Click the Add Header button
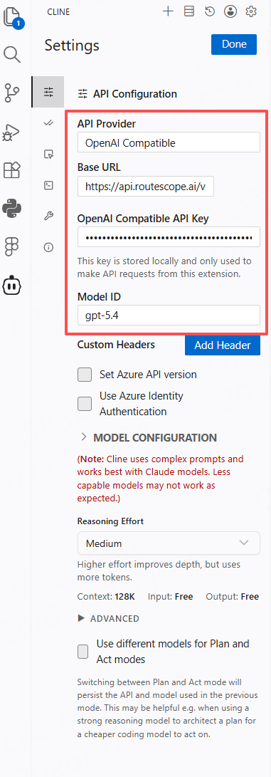The height and width of the screenshot is (777, 271). pyautogui.click(x=223, y=345)
